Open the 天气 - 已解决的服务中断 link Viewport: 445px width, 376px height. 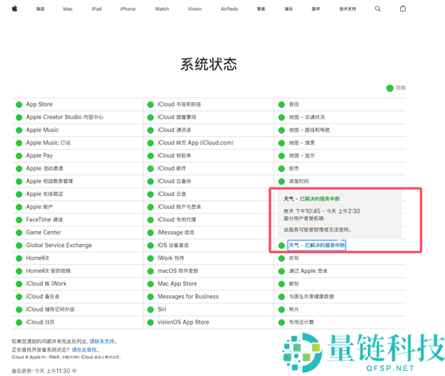pyautogui.click(x=317, y=245)
